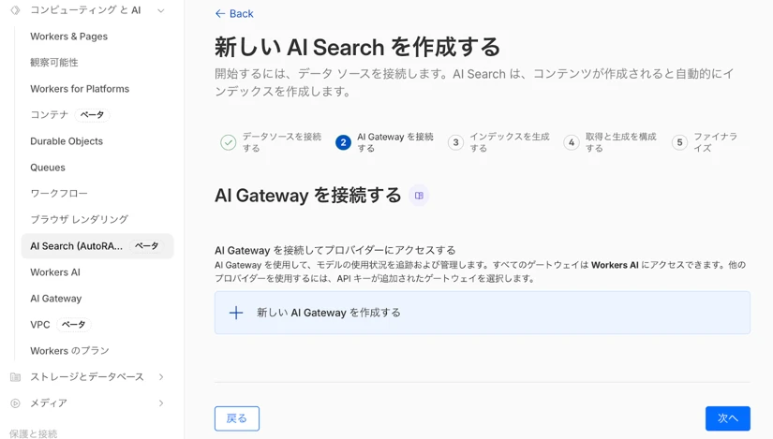This screenshot has width=773, height=439.
Task: Select step 5 finalize circle
Action: tap(680, 142)
